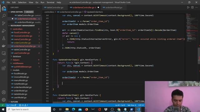Open the Help menu
Viewport: 200px width, 112px height.
click(59, 2)
